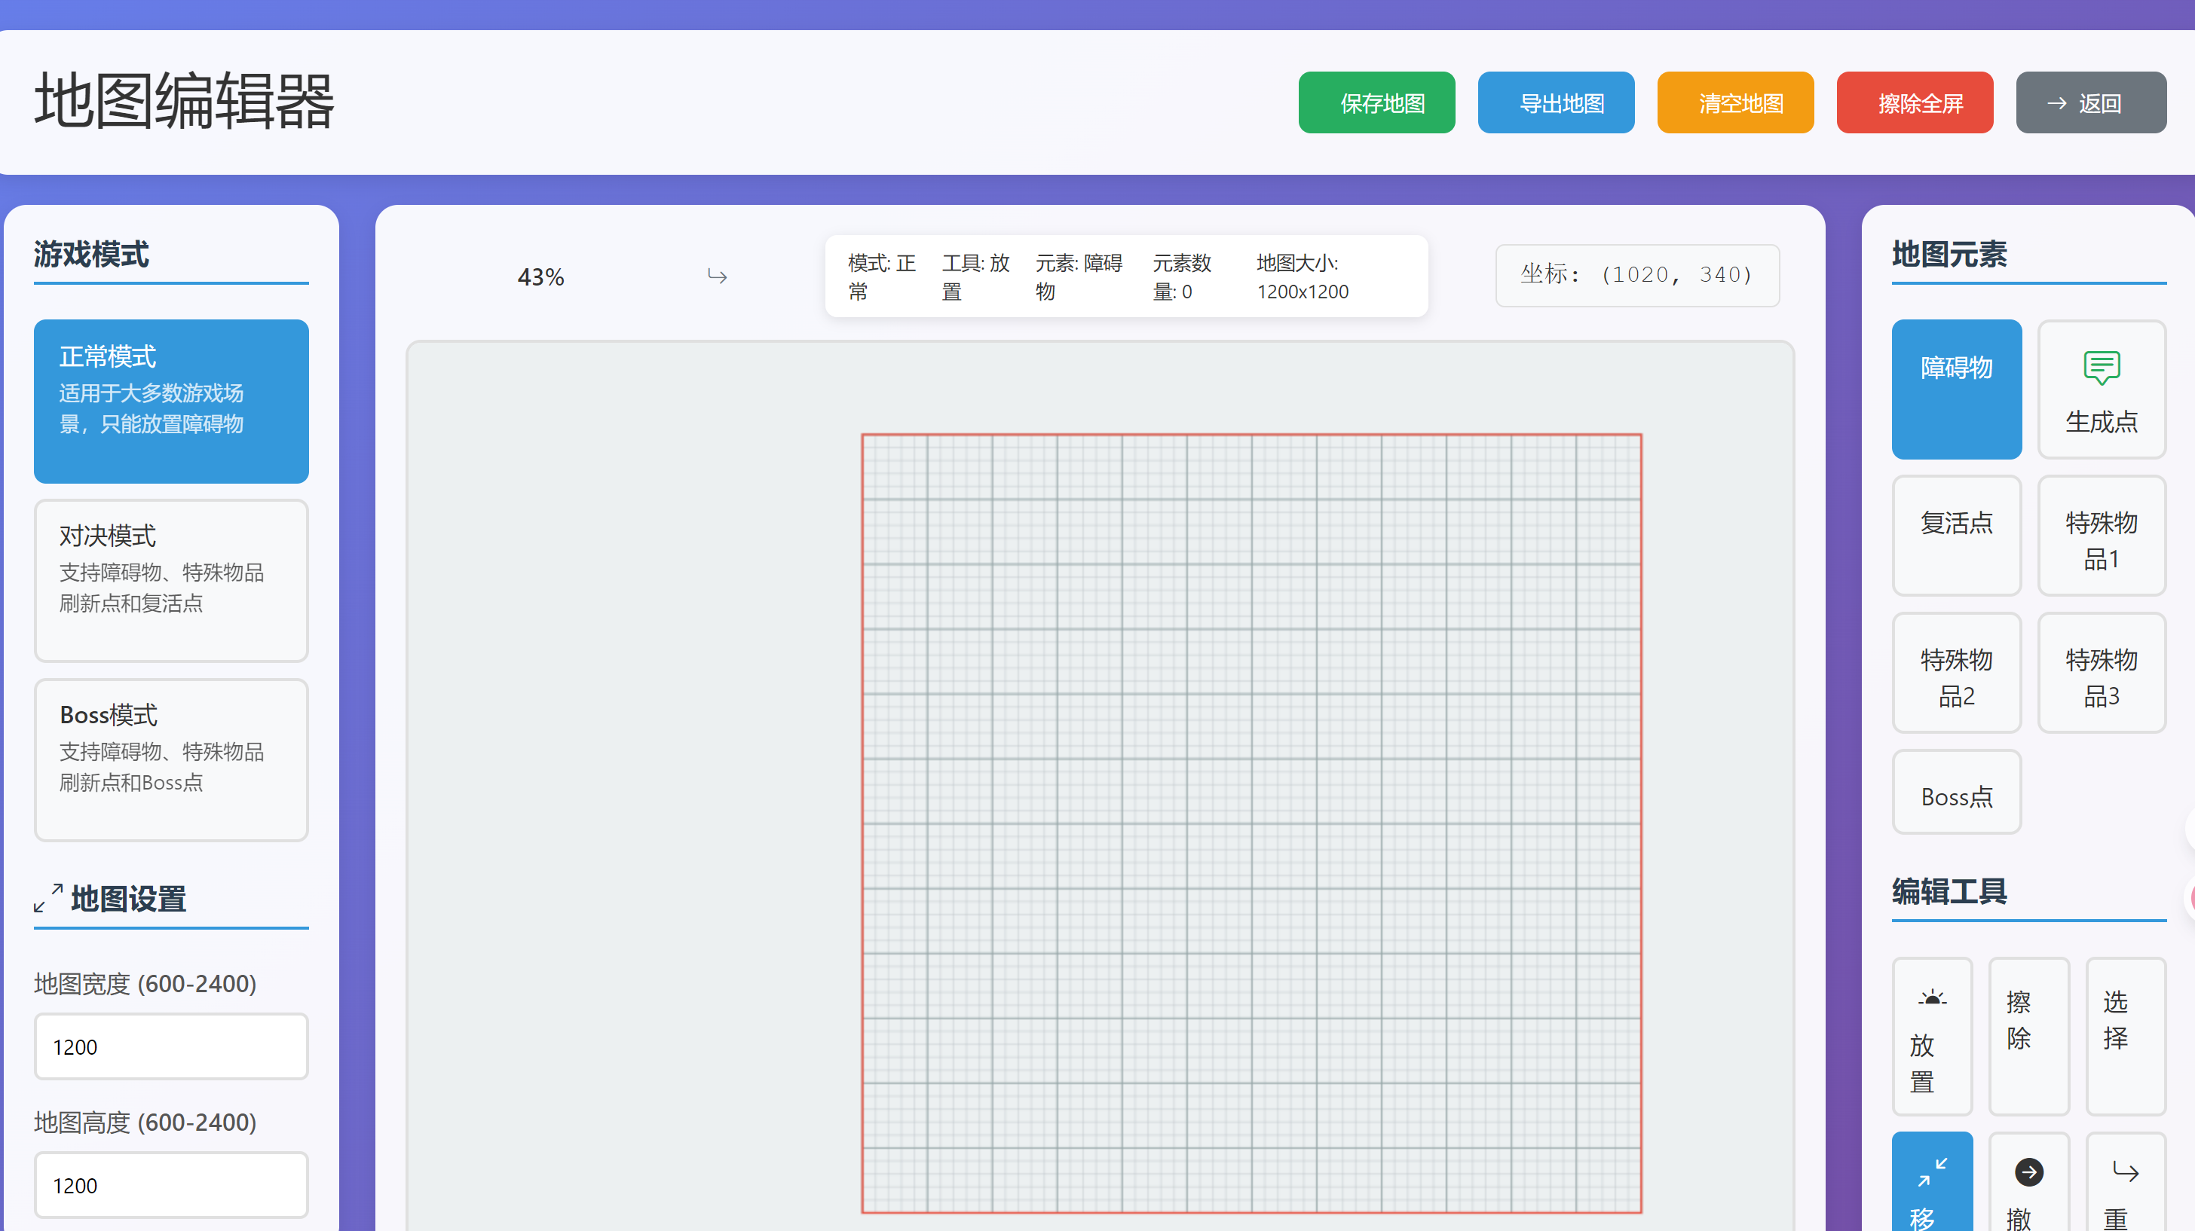2195x1231 pixels.
Task: Click the 43% zoom level indicator
Action: tap(540, 277)
